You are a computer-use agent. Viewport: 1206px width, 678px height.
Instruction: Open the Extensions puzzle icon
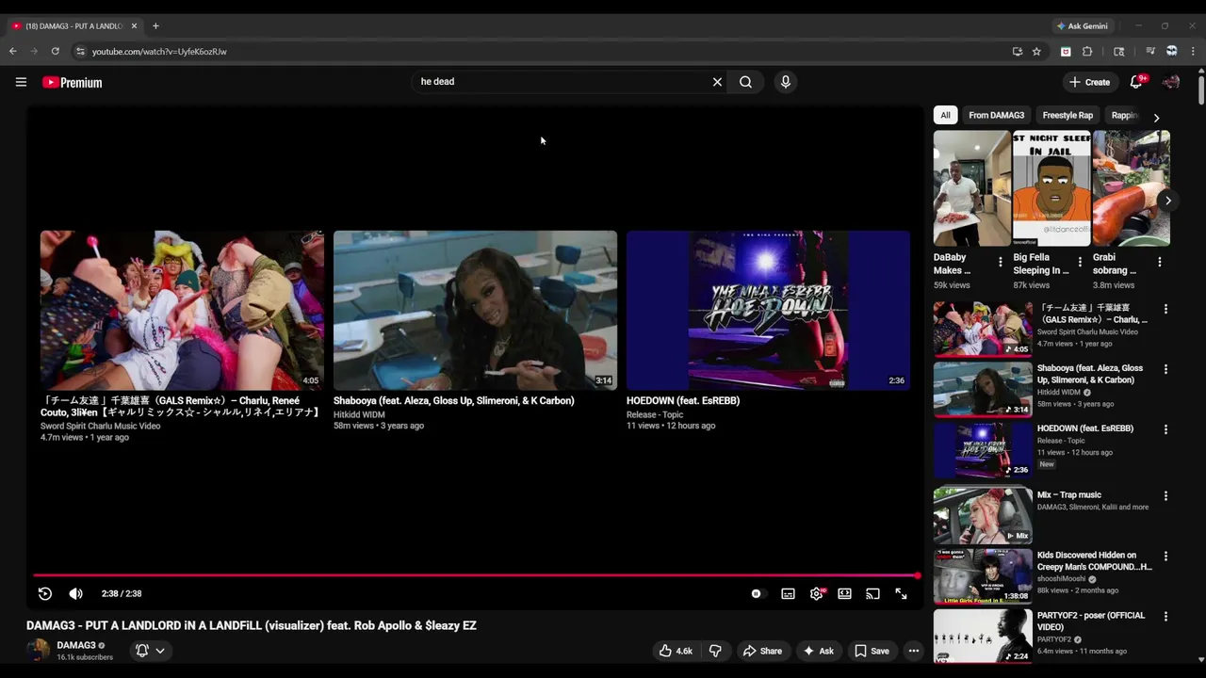point(1087,52)
